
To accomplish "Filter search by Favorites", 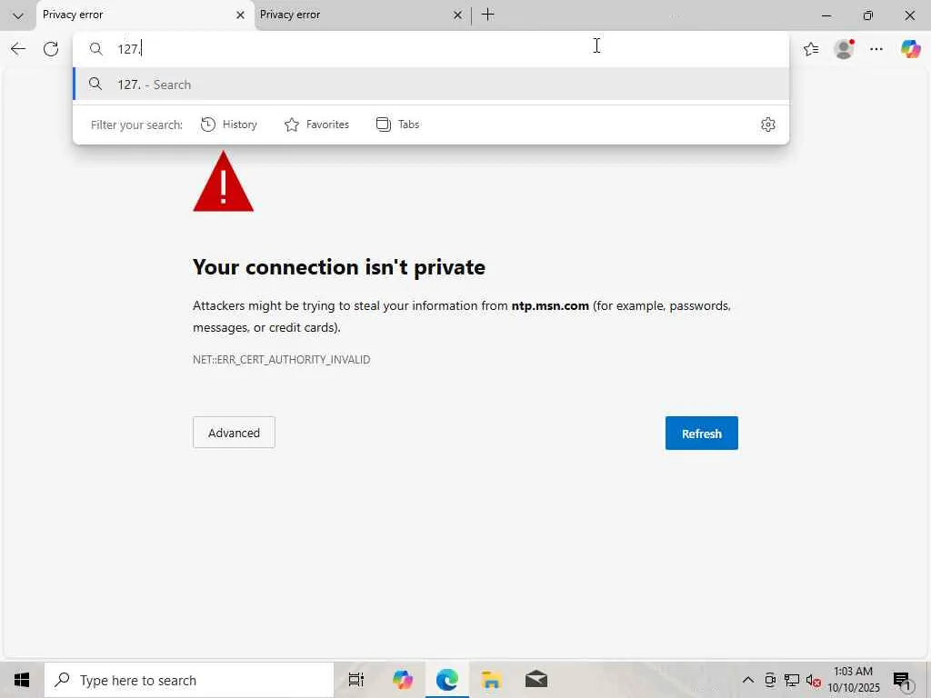I will tap(316, 125).
